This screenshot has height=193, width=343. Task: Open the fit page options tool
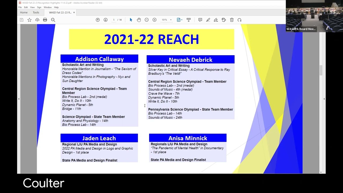point(178,20)
